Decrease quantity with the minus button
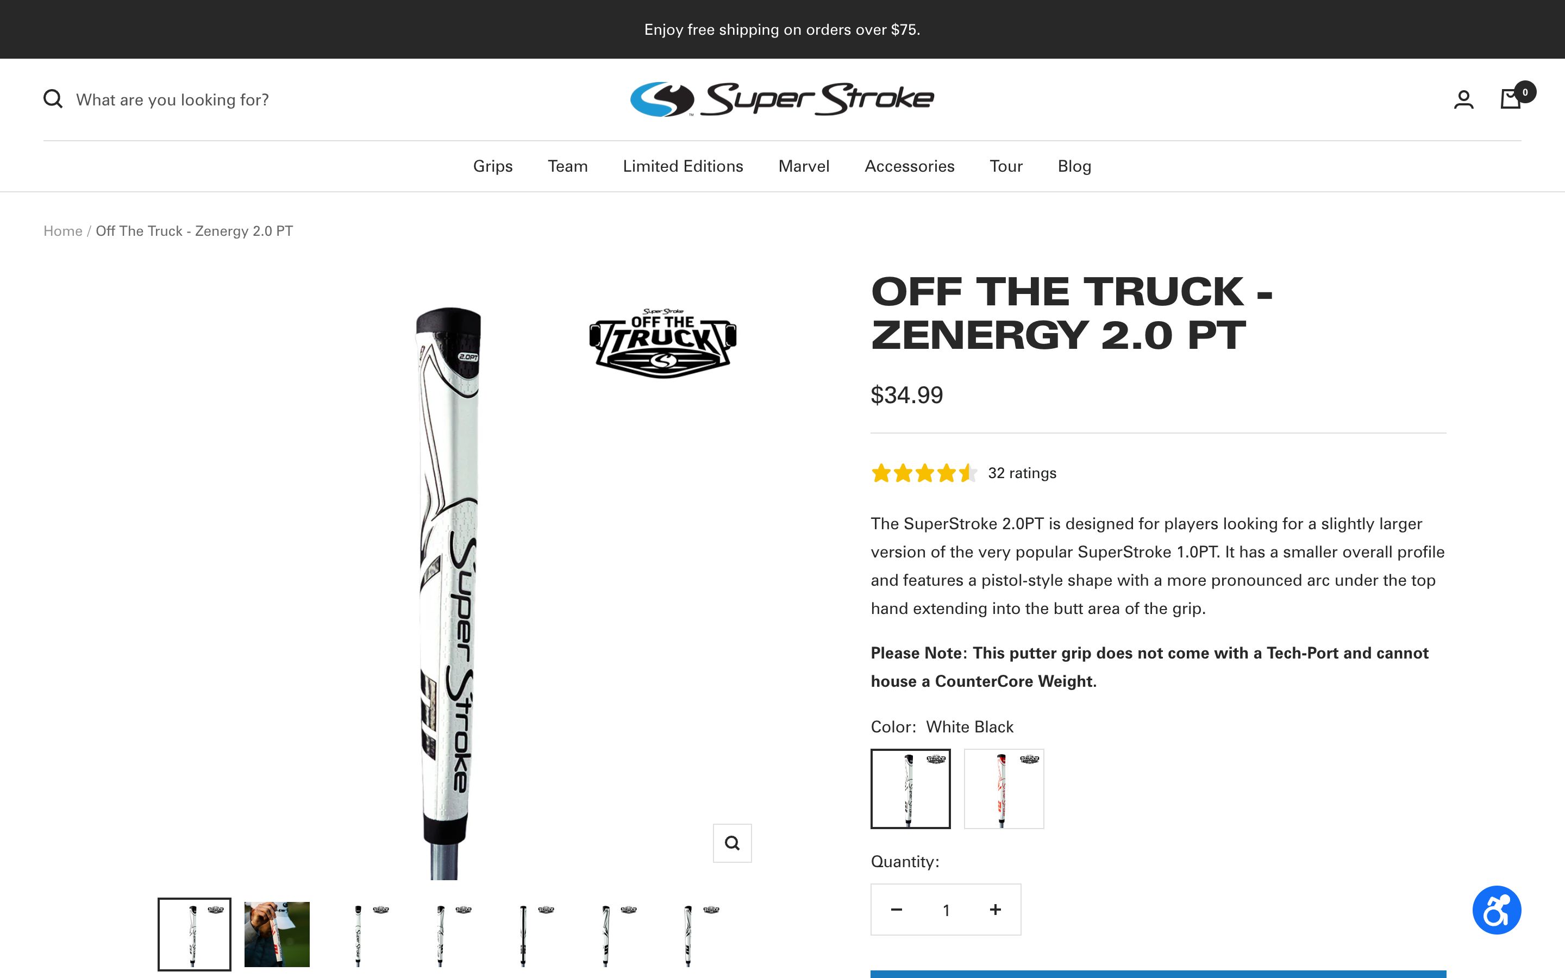Viewport: 1565px width, 978px height. pyautogui.click(x=896, y=910)
